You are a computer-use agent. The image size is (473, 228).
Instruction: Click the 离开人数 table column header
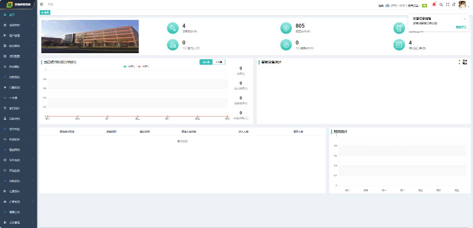298,132
